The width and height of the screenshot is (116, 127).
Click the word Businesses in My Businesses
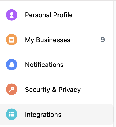(x=53, y=40)
